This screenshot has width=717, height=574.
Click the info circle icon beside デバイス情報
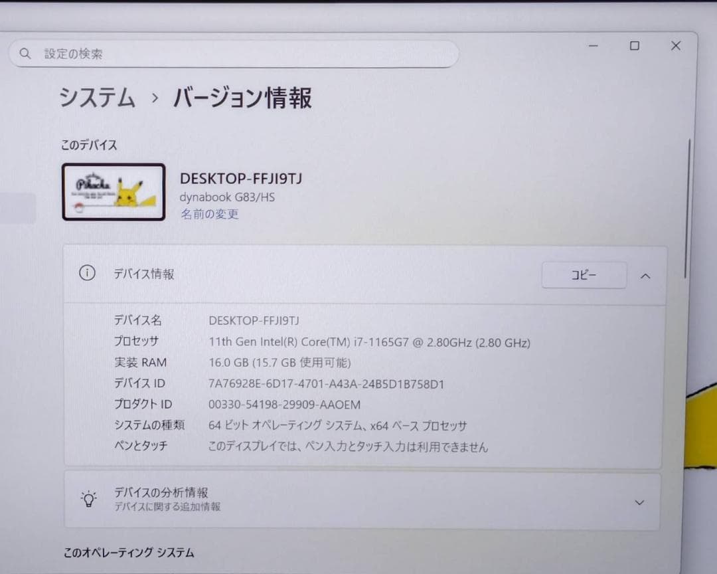point(87,272)
